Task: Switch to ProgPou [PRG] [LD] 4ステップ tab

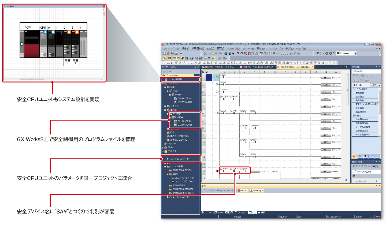Action: pyautogui.click(x=258, y=67)
